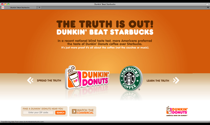Click the right double-chevron arrow icon
Screen dimensions: 210x125
pyautogui.click(x=176, y=80)
